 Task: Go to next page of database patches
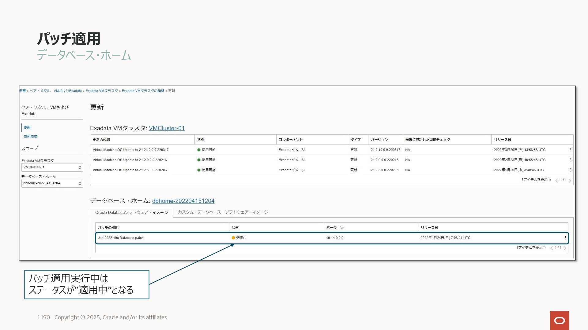[565, 248]
